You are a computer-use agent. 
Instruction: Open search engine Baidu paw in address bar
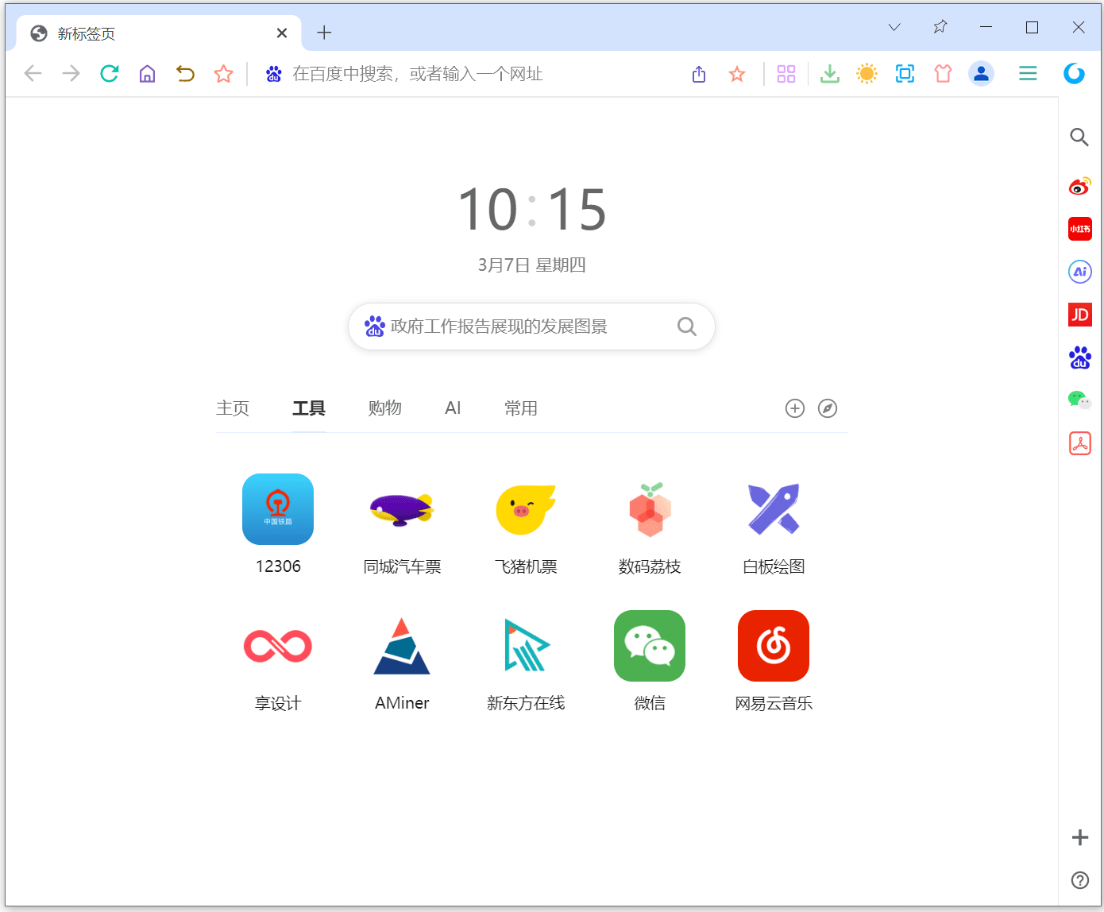(x=273, y=74)
